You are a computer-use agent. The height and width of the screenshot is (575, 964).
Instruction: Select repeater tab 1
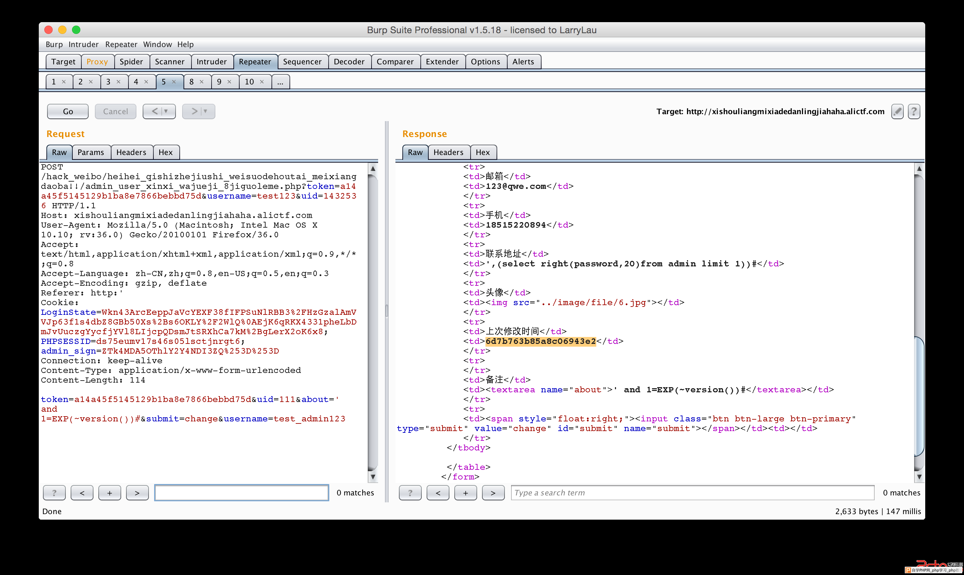[54, 82]
